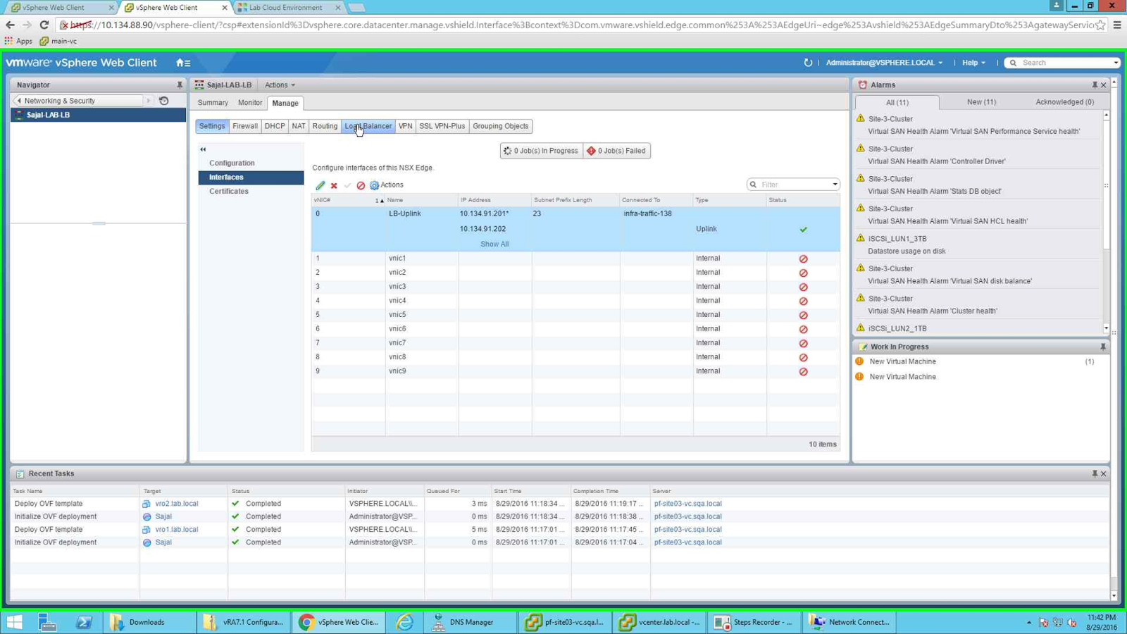Image resolution: width=1127 pixels, height=634 pixels.
Task: Click the red X delete interface icon
Action: point(334,185)
